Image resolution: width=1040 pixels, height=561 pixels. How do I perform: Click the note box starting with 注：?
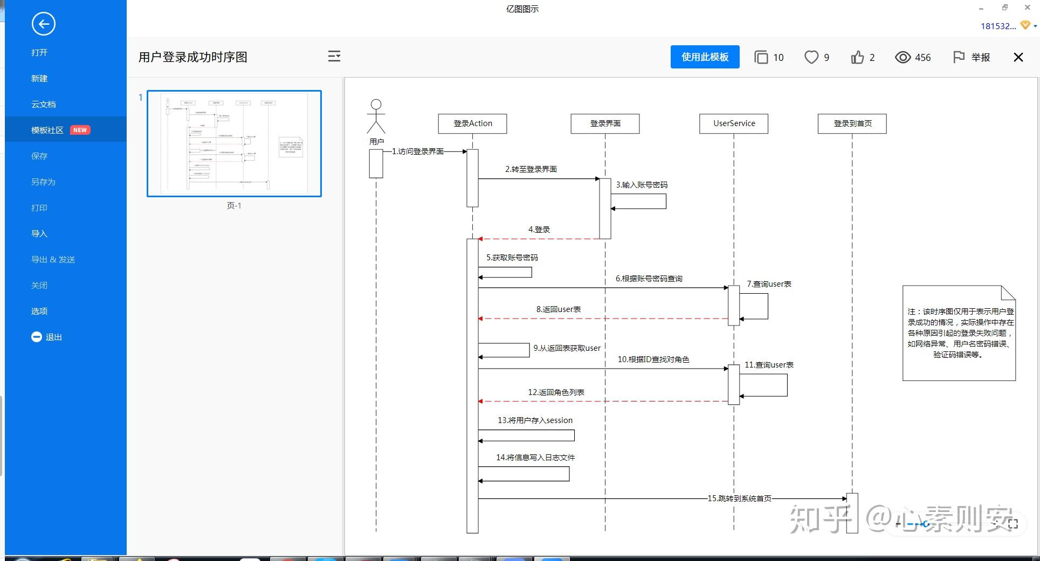point(959,333)
